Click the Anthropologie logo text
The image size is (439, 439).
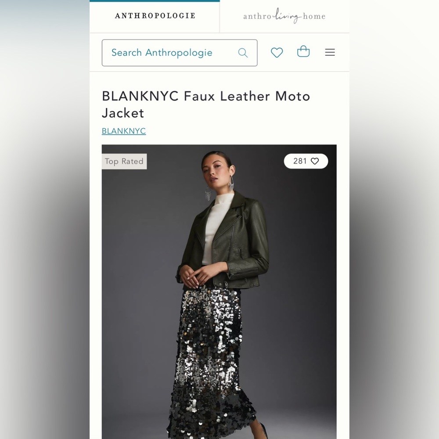pos(155,16)
